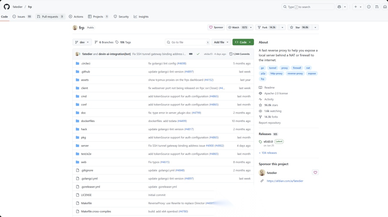The image size is (388, 217).
Task: Open the Apache-2.0 license link
Action: coord(276,93)
